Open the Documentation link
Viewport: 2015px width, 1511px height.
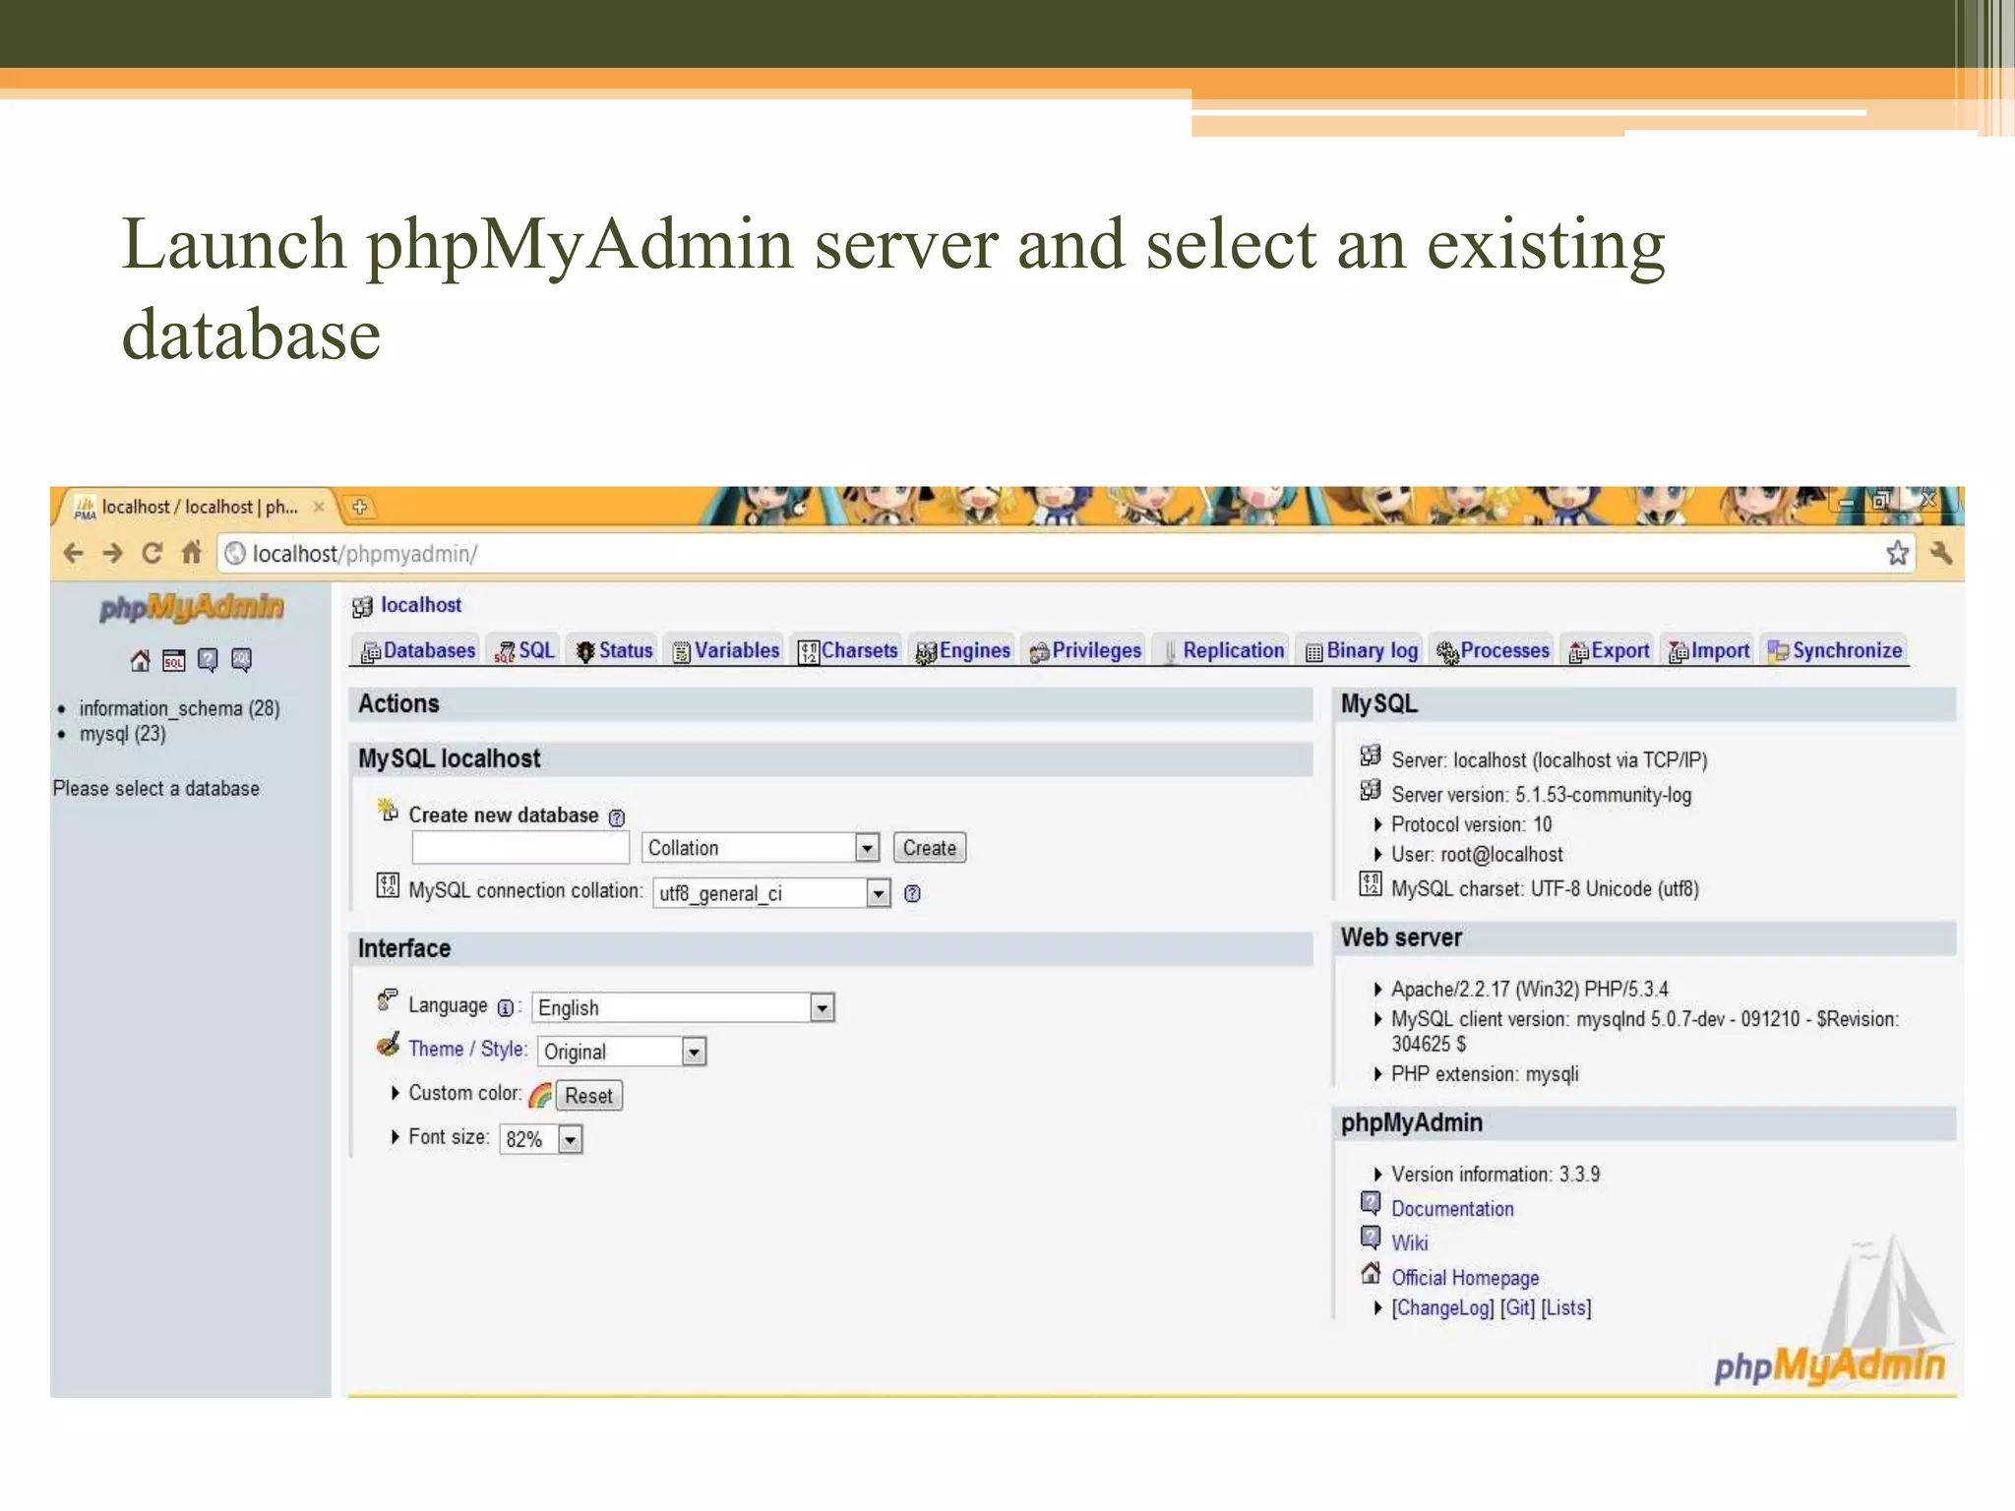pos(1451,1209)
